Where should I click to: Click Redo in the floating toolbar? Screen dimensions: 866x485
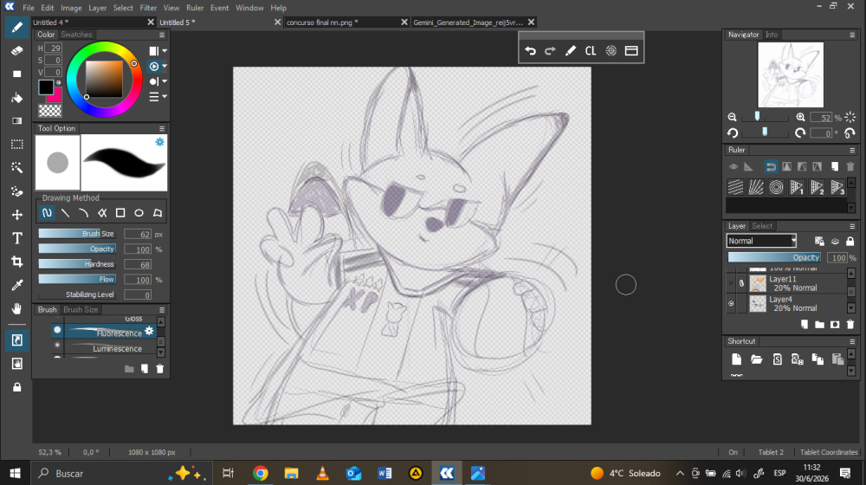[x=550, y=51]
